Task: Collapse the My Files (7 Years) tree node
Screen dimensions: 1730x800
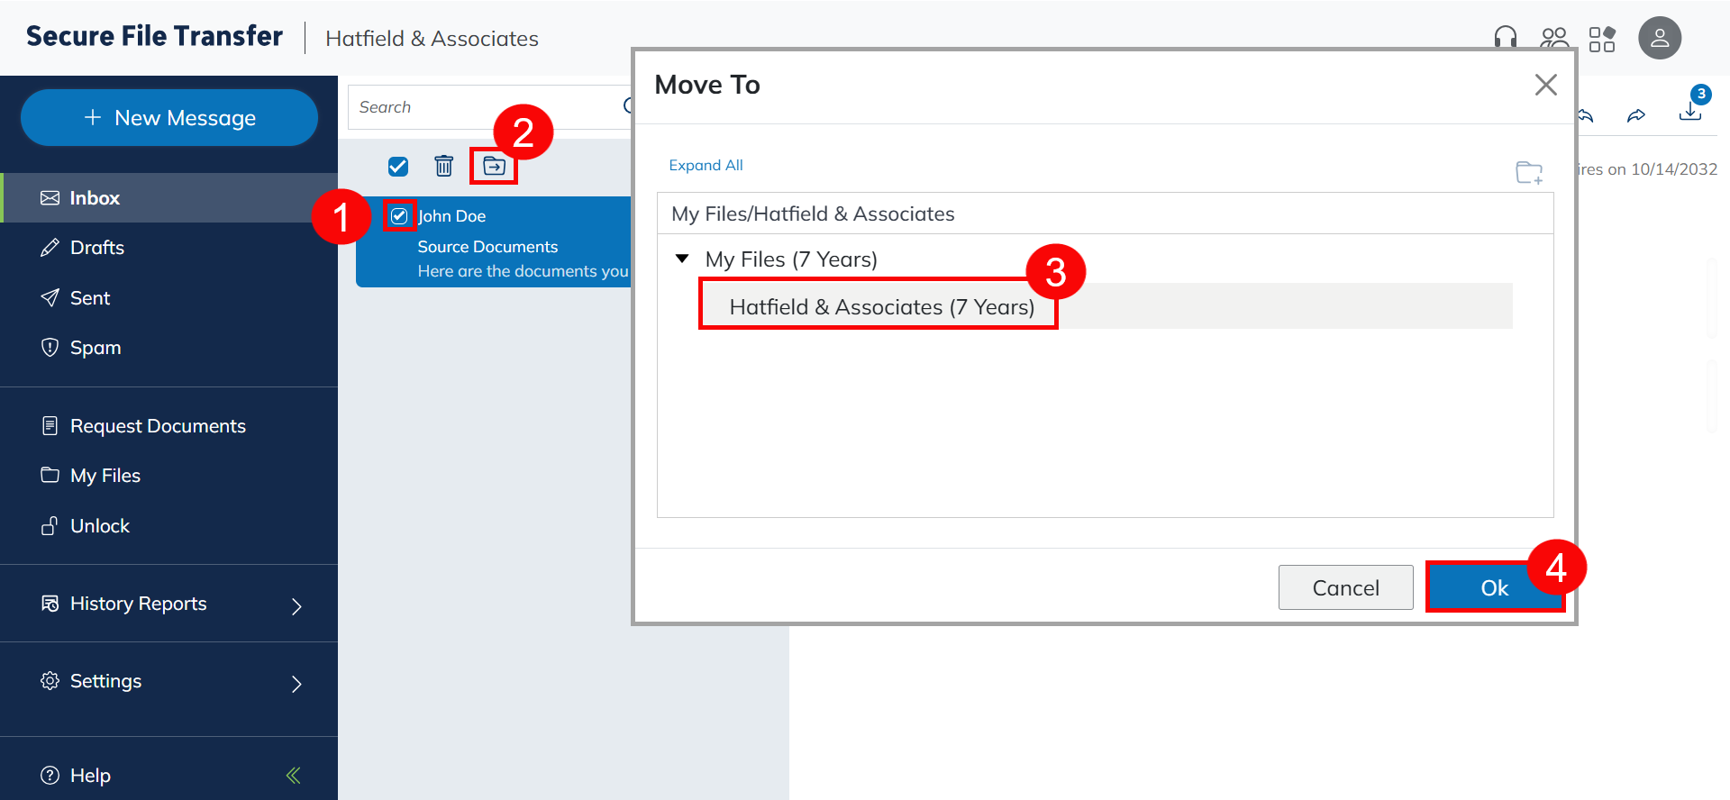Action: 683,259
